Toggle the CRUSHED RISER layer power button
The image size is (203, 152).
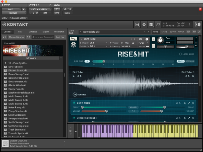(x=74, y=118)
